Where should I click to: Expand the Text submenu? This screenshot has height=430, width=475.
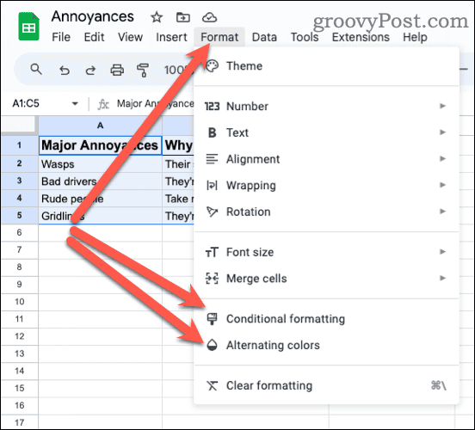pyautogui.click(x=327, y=132)
